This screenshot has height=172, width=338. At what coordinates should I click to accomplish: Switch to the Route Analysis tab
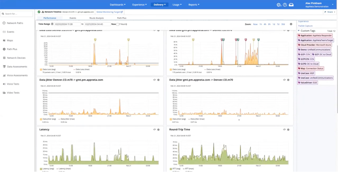[x=96, y=18]
